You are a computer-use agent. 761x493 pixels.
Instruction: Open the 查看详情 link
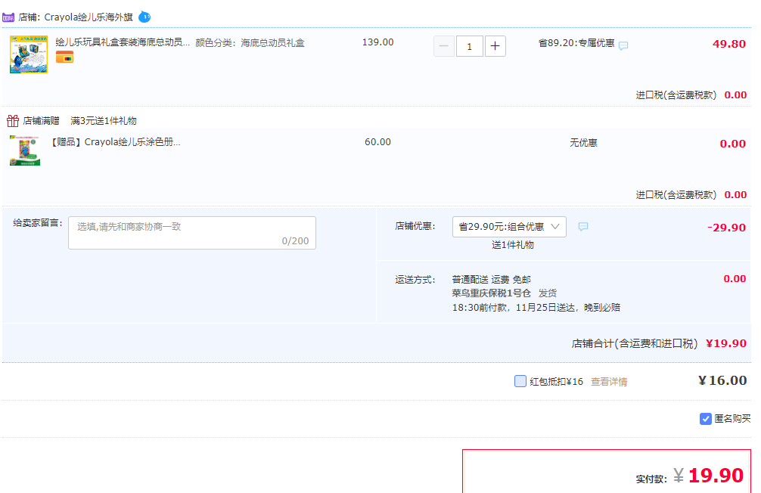[609, 382]
